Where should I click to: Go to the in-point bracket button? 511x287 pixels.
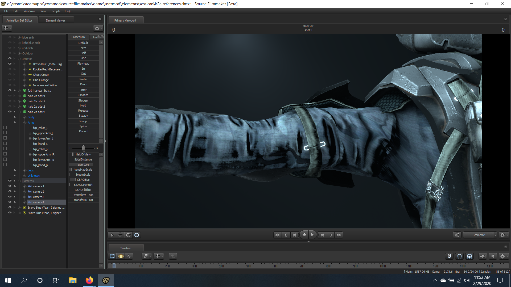pyautogui.click(x=286, y=235)
